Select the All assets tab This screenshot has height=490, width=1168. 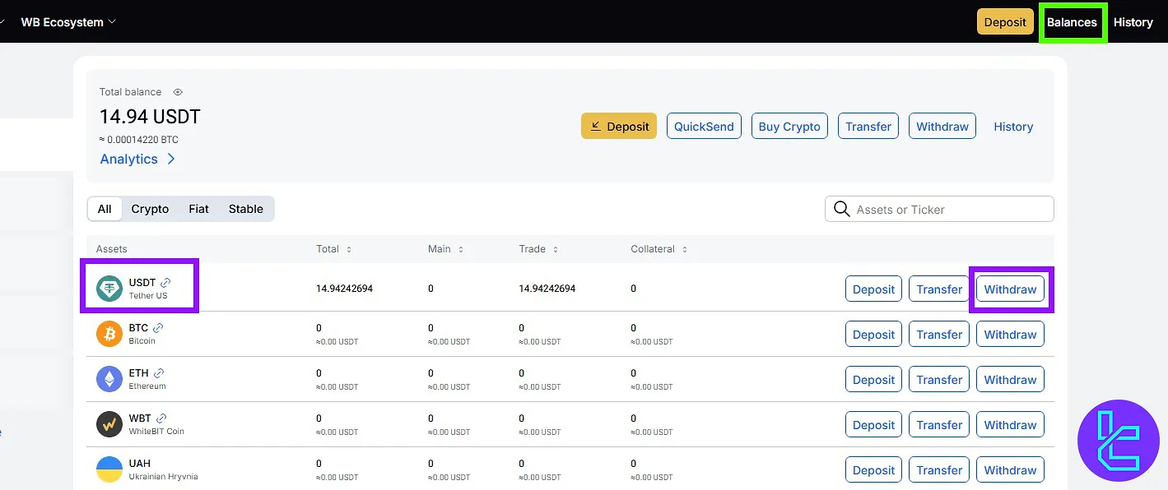point(105,209)
